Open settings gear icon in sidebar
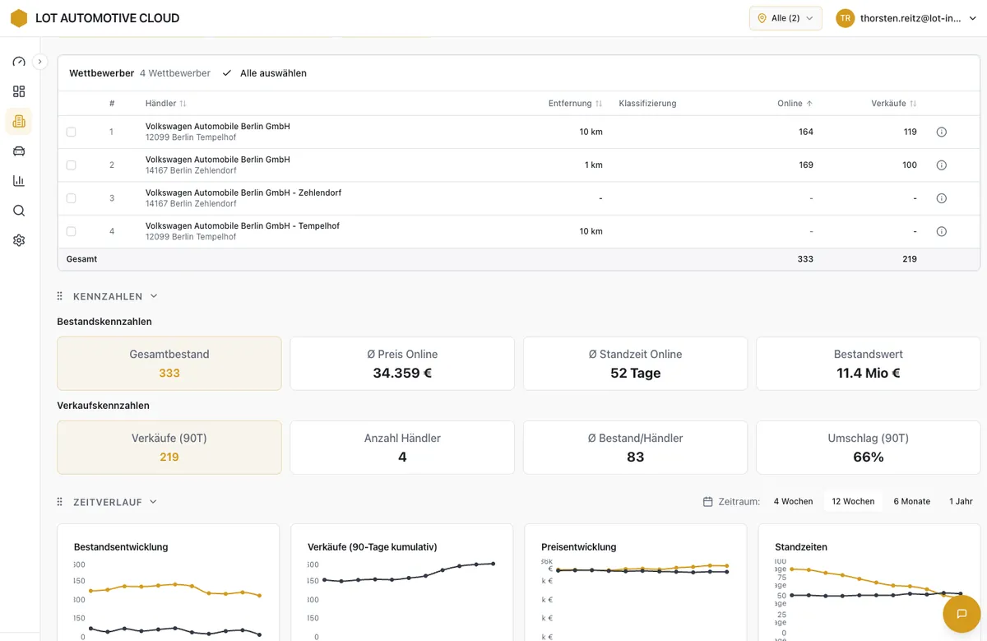Screen dimensions: 987x641 pyautogui.click(x=19, y=240)
